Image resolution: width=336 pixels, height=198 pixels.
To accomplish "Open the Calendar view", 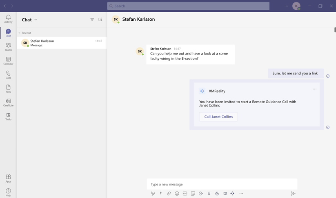I will [x=8, y=61].
